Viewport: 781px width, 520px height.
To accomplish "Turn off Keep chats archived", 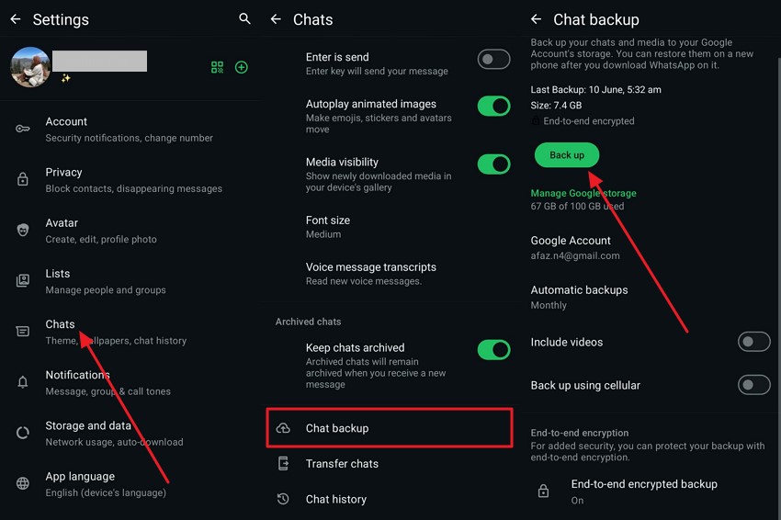I will coord(493,350).
